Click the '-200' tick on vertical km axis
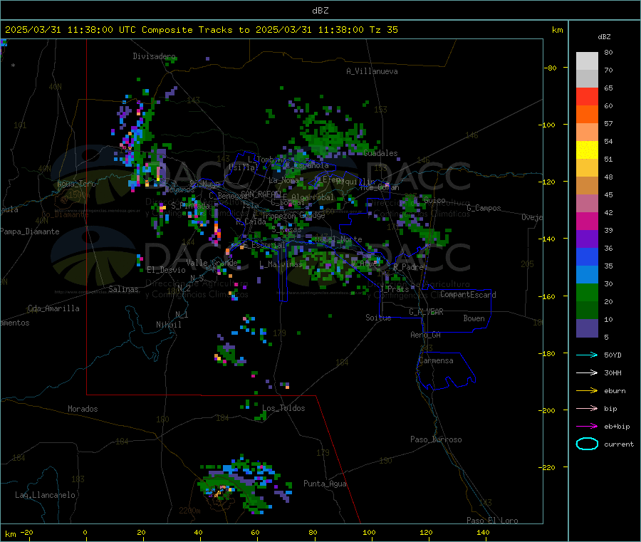Viewport: 641px width, 542px height. click(546, 410)
